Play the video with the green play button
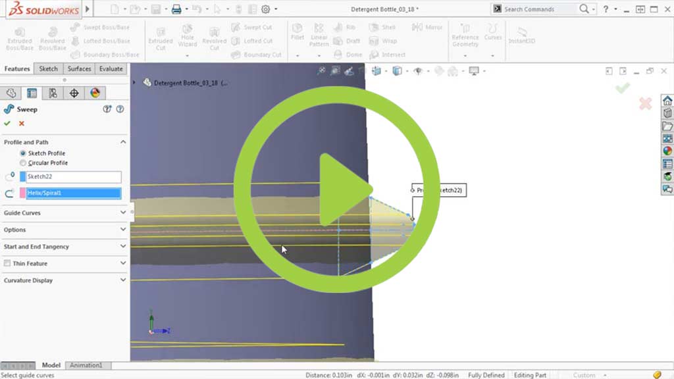The width and height of the screenshot is (674, 379). point(337,189)
